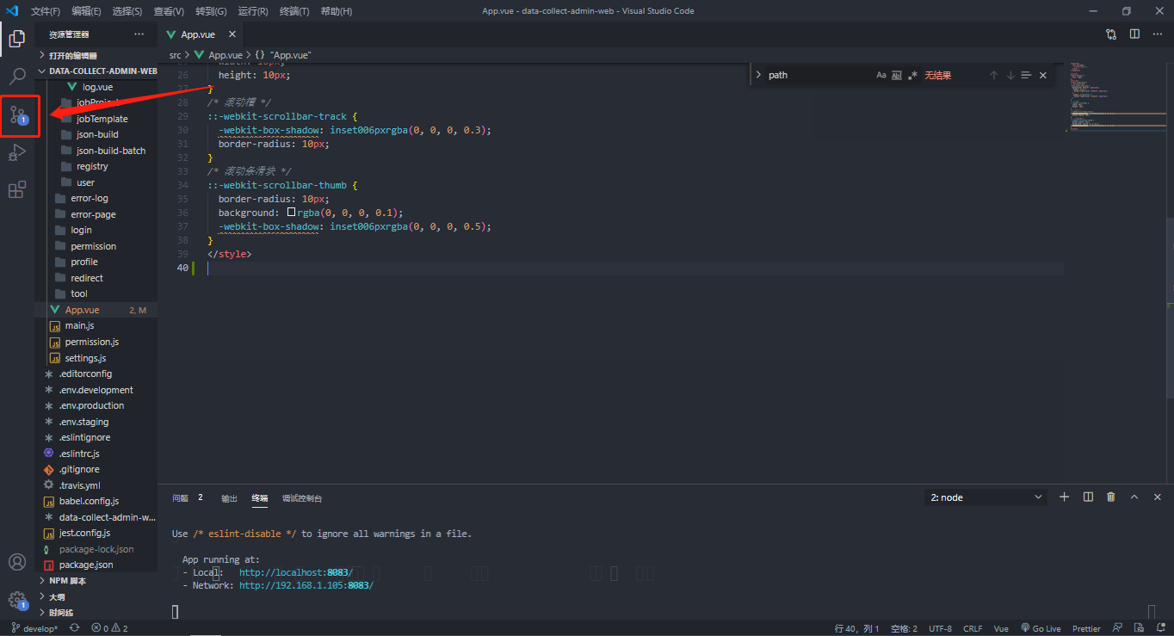Open the Extensions view
This screenshot has width=1174, height=636.
(x=17, y=190)
